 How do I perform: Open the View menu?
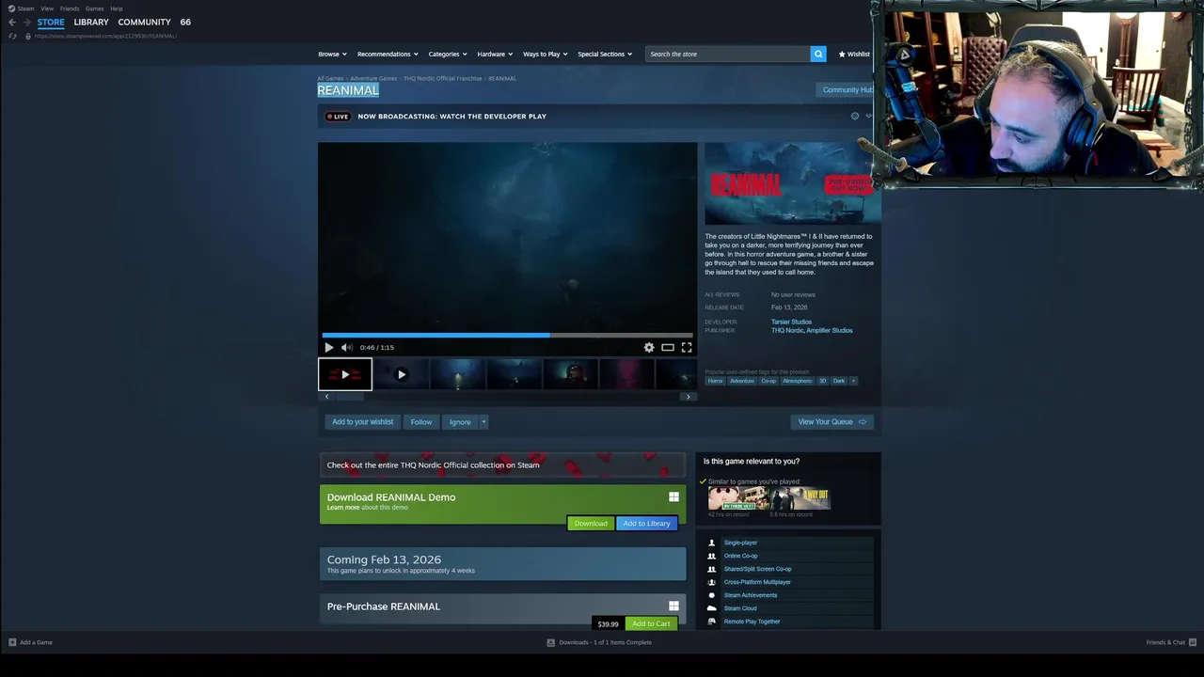point(47,8)
